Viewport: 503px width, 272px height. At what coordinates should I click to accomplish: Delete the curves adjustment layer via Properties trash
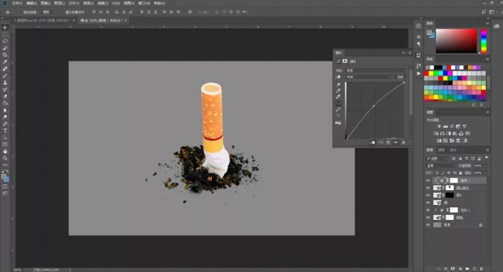404,142
